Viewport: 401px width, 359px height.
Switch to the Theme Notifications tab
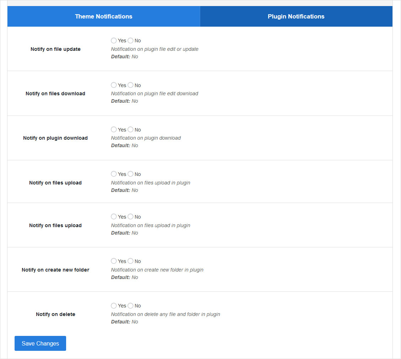pos(103,16)
